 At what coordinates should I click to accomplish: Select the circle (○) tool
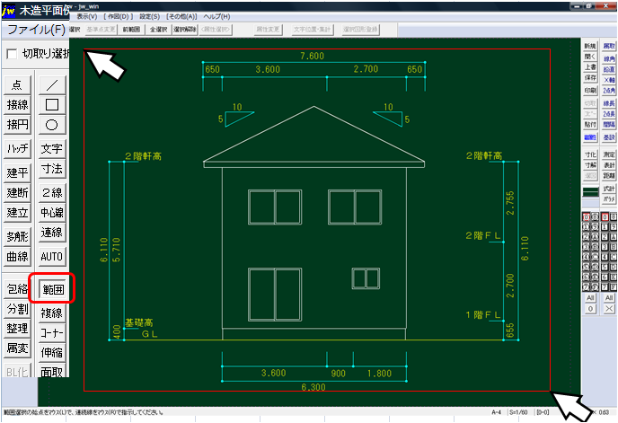[x=52, y=125]
